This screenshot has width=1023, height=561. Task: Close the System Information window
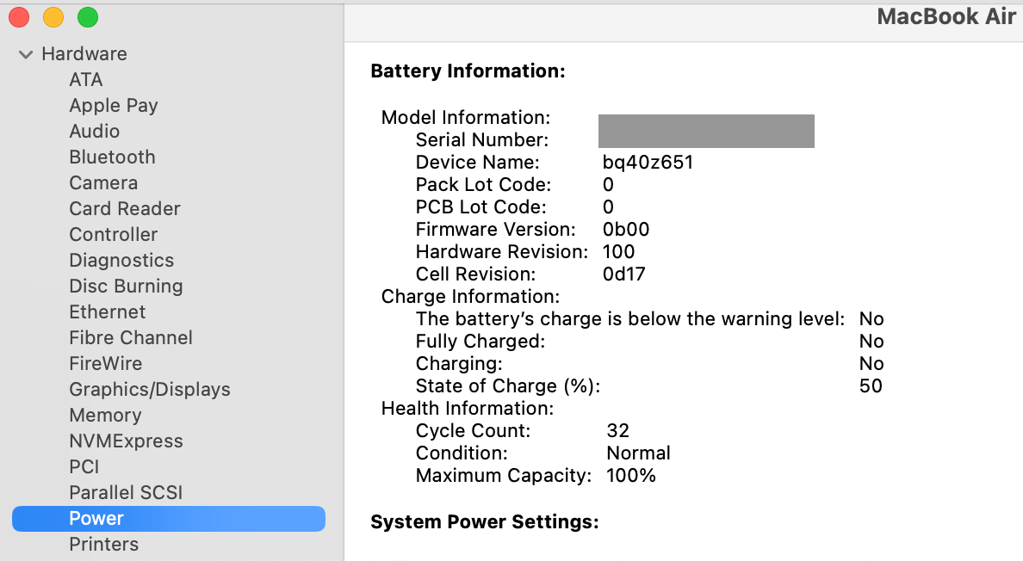click(x=19, y=17)
